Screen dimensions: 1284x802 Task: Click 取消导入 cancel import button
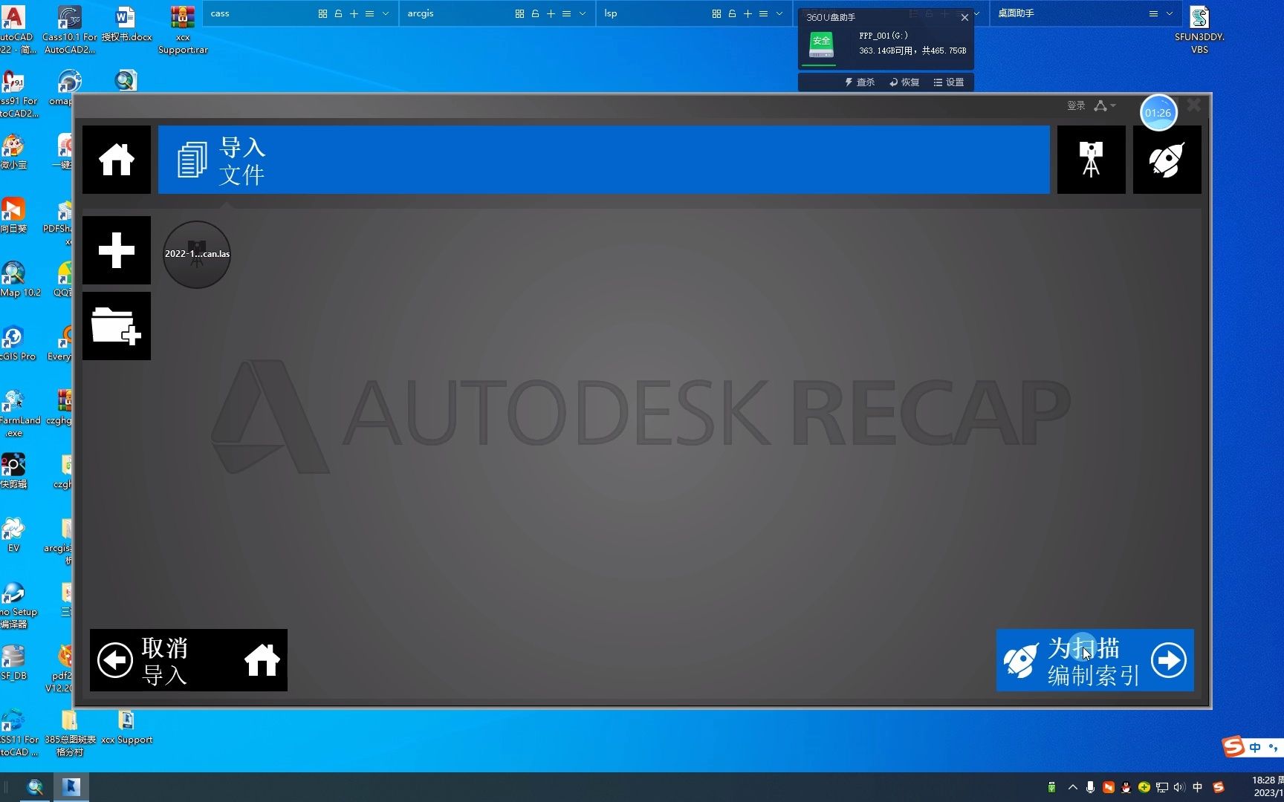(x=189, y=660)
